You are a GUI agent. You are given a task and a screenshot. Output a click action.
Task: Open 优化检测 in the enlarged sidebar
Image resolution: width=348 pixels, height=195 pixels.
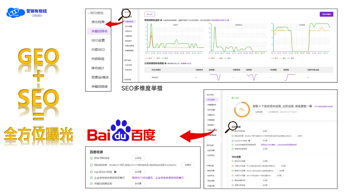pos(98,22)
